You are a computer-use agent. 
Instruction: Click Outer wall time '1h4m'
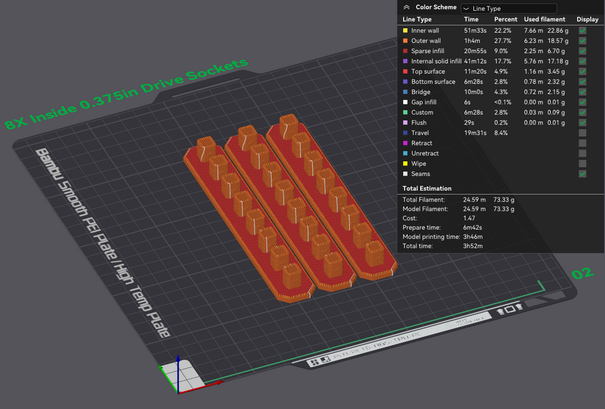pos(472,41)
